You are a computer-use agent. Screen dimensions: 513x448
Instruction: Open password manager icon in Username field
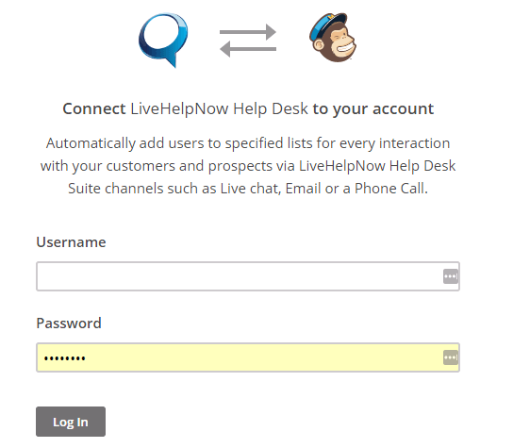(x=451, y=276)
